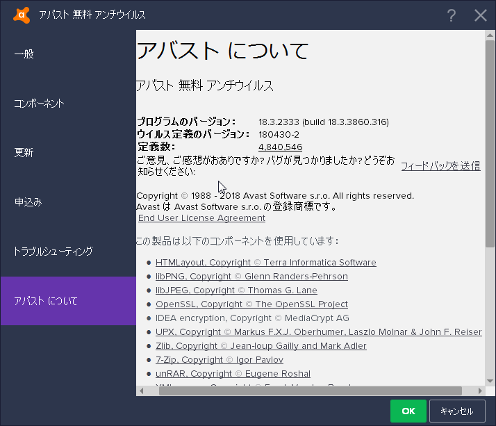Open the libJPEG Thomas G. Lane link

coord(236,290)
